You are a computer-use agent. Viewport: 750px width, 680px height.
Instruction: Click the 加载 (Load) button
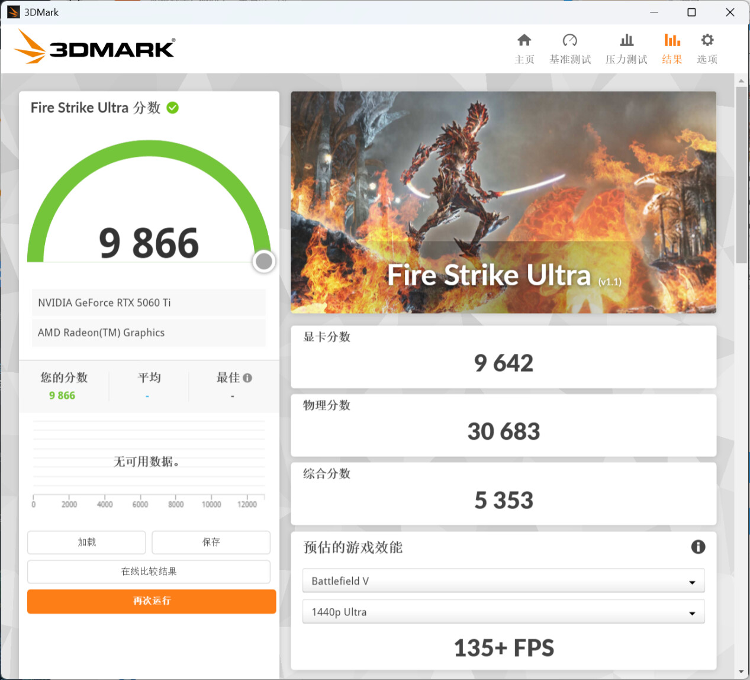(86, 542)
